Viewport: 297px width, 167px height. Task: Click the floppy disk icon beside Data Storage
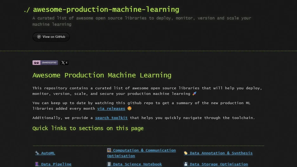click(x=186, y=164)
